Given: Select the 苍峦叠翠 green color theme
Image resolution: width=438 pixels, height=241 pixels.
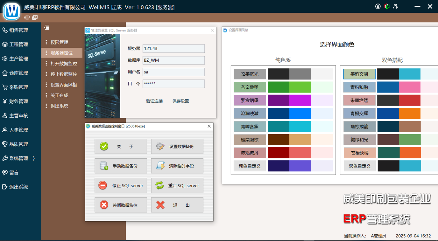Looking at the screenshot, I should [250, 87].
